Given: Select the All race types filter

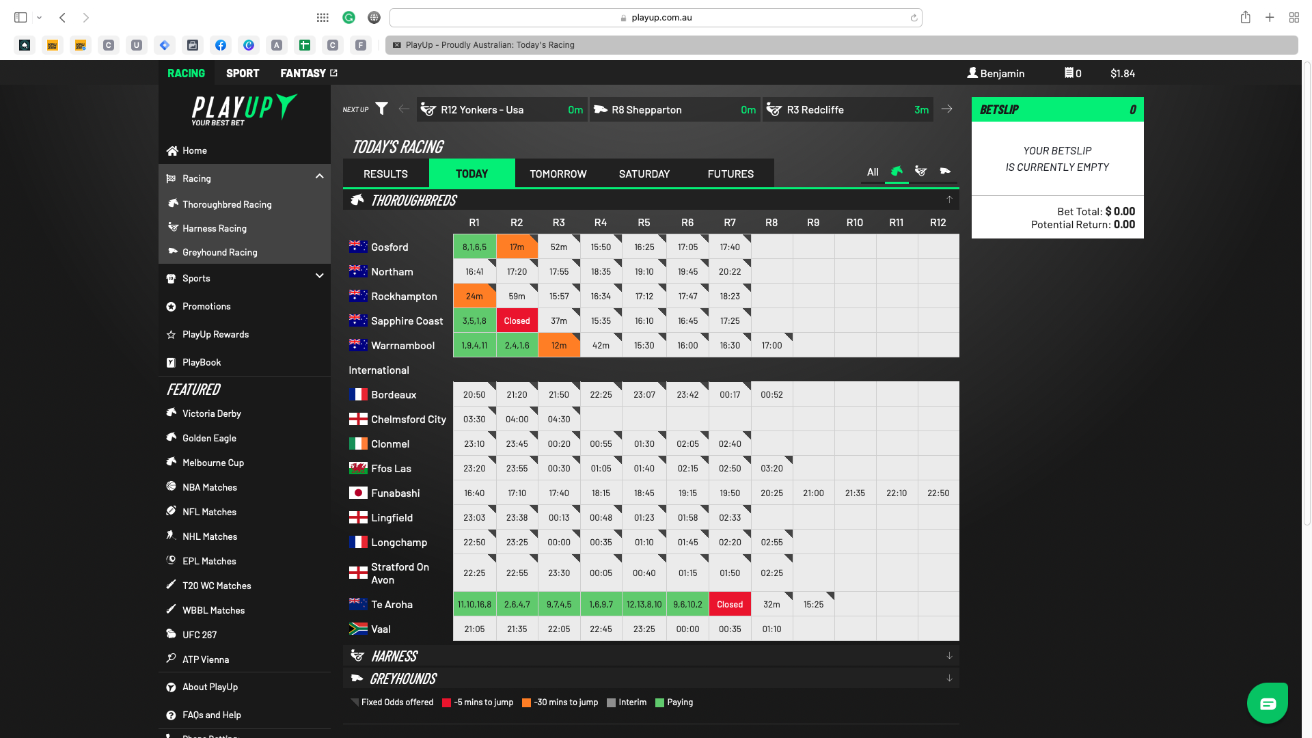Looking at the screenshot, I should tap(873, 172).
